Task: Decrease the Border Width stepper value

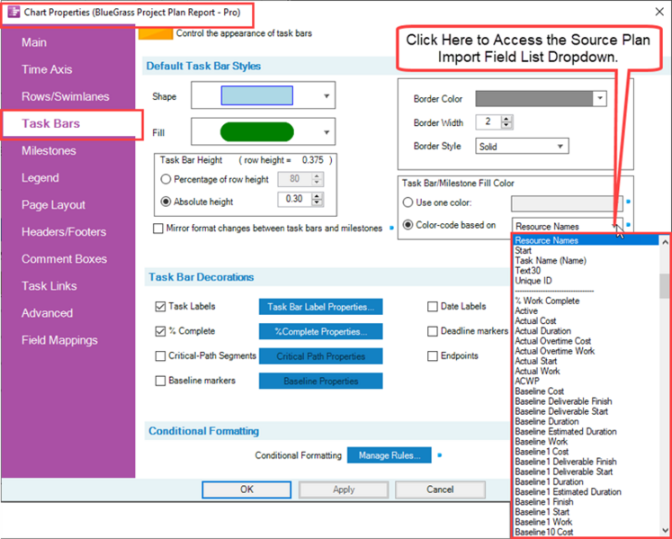Action: [507, 125]
